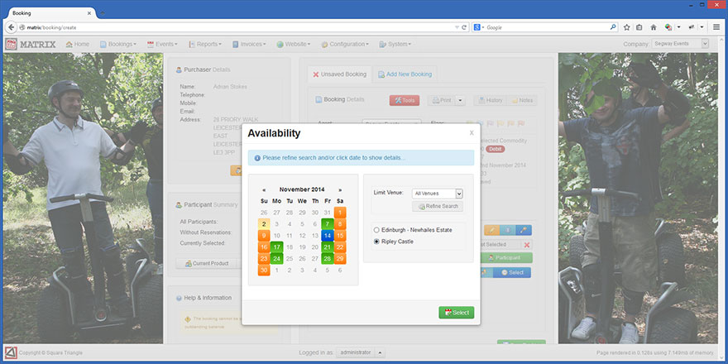
Task: Open the System menu
Action: point(395,44)
